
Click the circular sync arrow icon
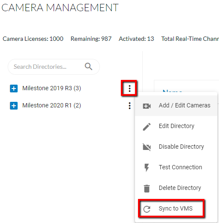147,209
